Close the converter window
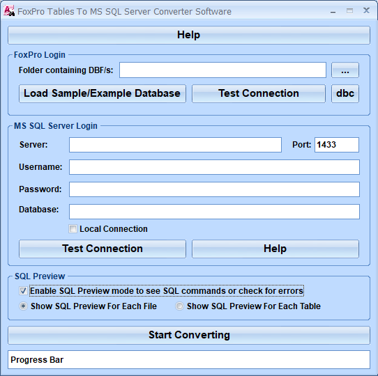This screenshot has width=378, height=376. coord(366,10)
